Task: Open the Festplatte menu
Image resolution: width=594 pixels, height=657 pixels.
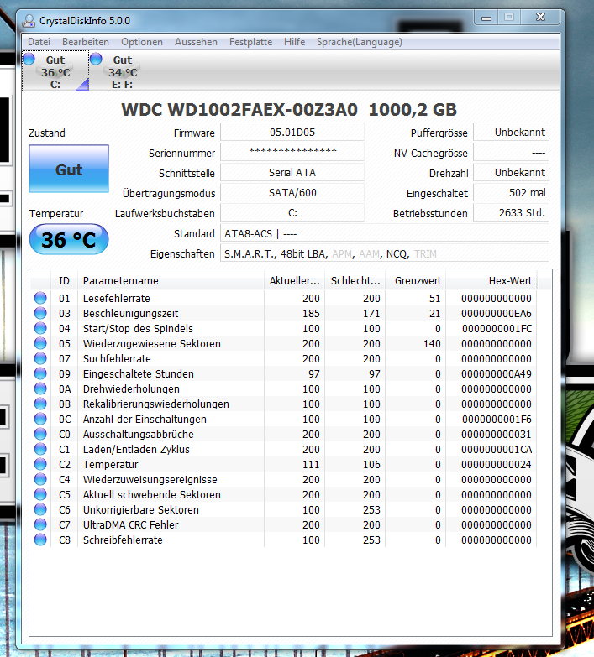Action: (x=250, y=42)
